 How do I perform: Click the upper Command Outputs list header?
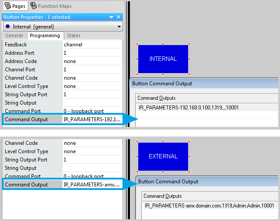click(207, 98)
